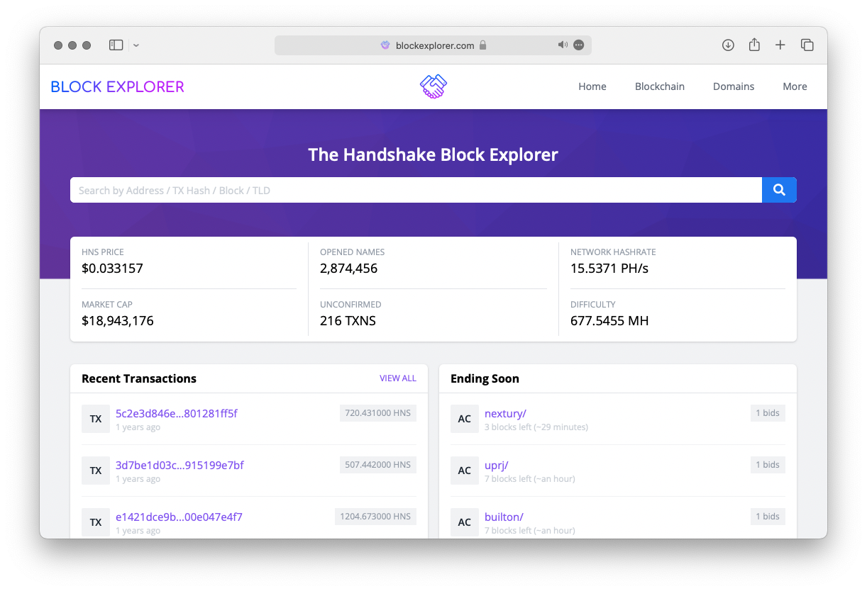Open the nextury/ auction link
Viewport: 867px width, 591px height.
click(505, 413)
